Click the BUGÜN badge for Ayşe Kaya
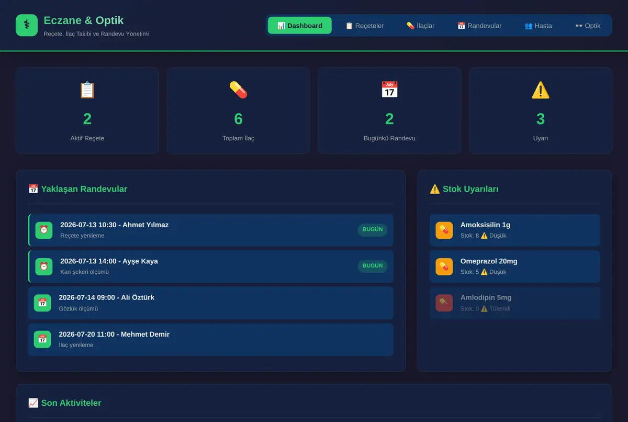Viewport: 628px width, 422px height. tap(373, 265)
